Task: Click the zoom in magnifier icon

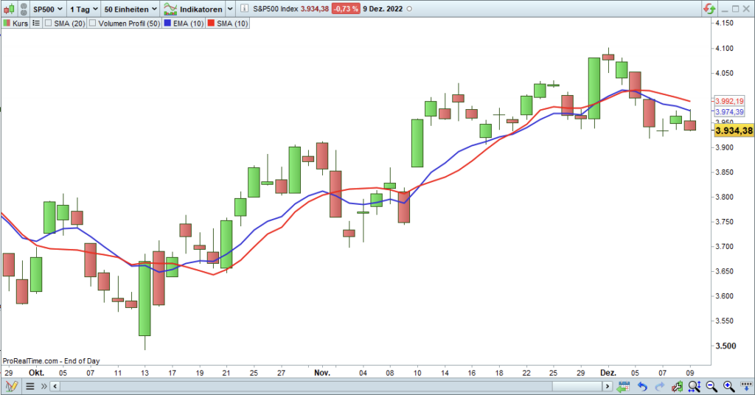Action: coord(728,386)
